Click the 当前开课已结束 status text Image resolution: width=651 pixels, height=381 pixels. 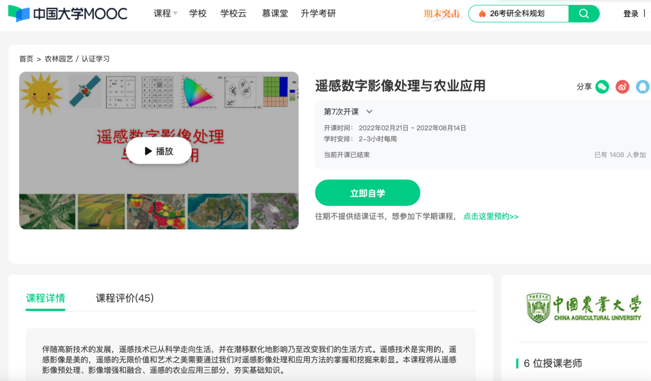point(347,155)
